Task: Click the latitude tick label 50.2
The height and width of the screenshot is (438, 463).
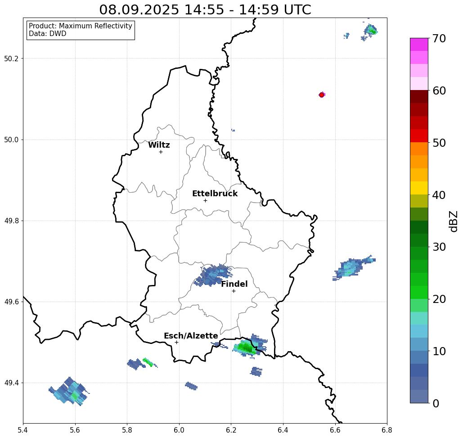Action: pos(11,59)
